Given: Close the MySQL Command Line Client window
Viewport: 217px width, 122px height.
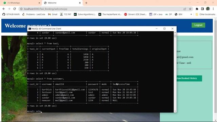Looking at the screenshot, I should (x=173, y=28).
